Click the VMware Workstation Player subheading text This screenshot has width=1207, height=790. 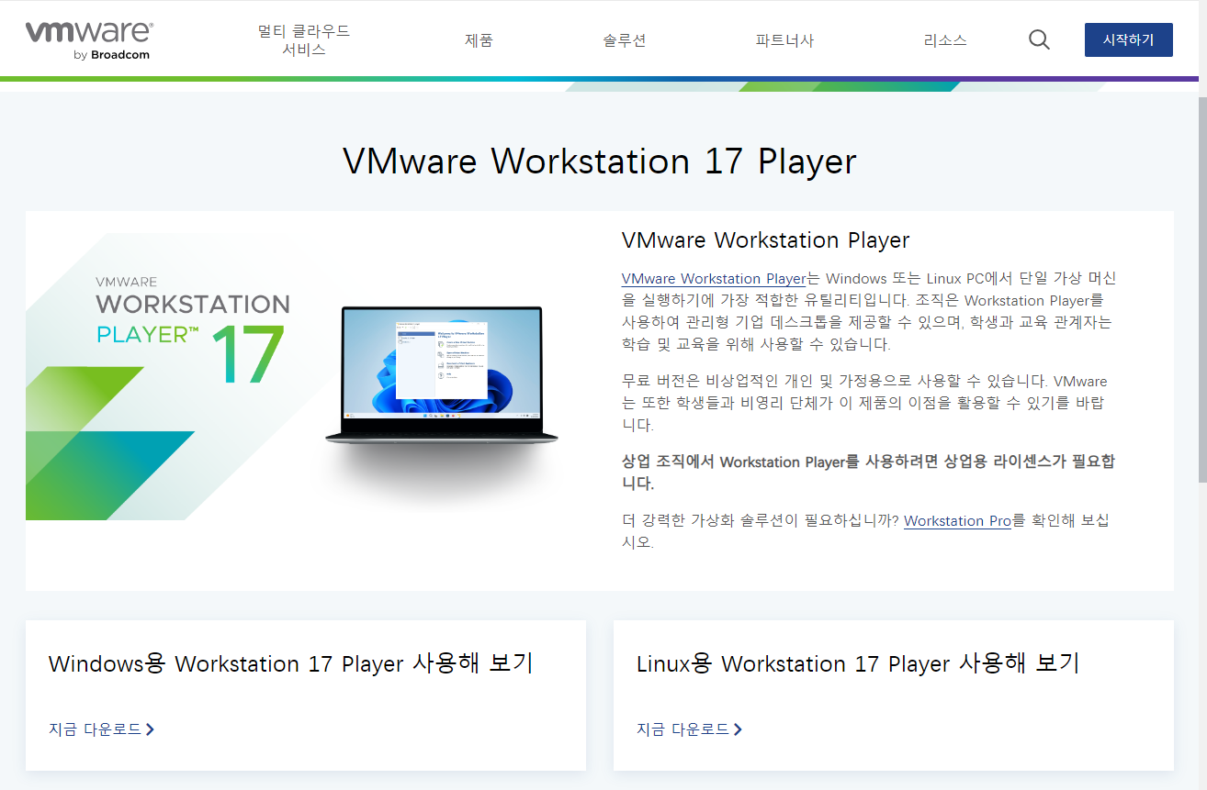tap(765, 240)
